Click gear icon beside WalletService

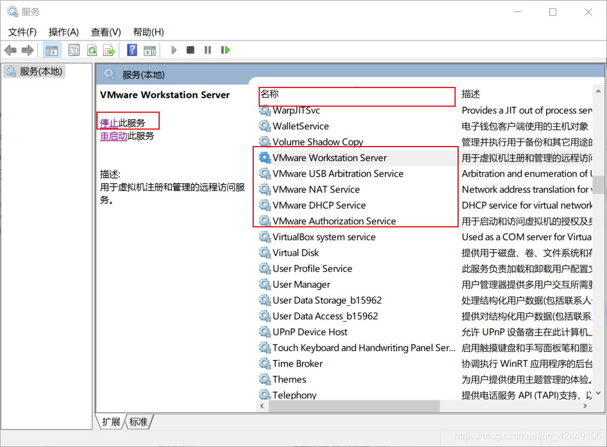pyautogui.click(x=265, y=126)
